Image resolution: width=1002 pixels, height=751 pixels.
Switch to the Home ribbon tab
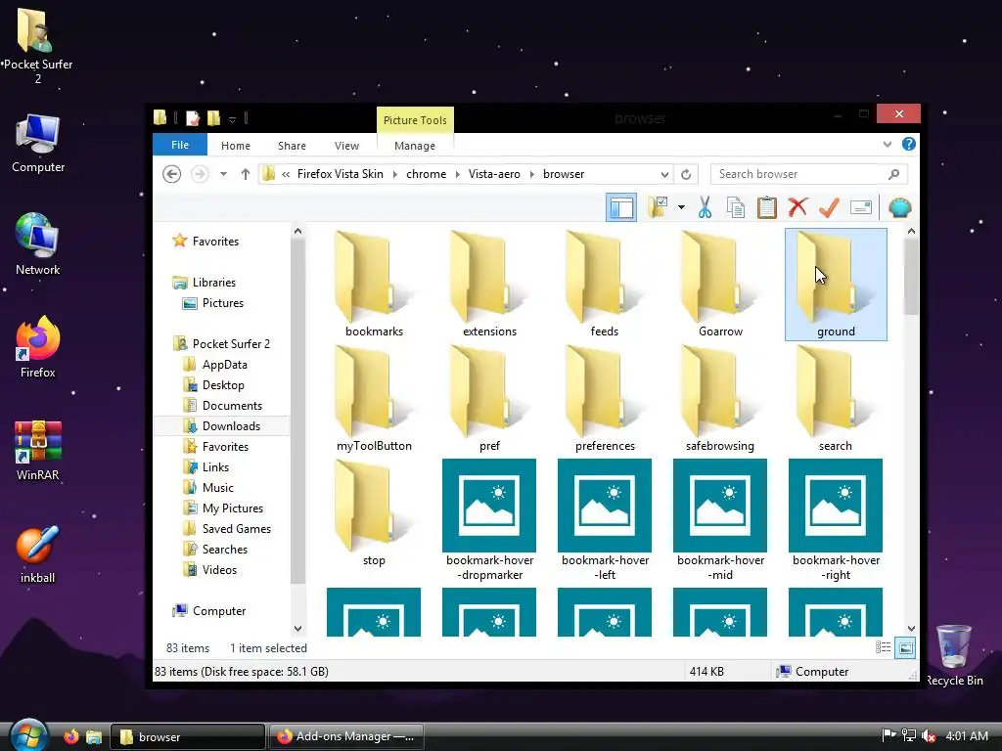coord(236,146)
